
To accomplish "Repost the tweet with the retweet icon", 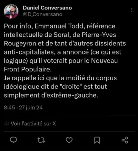I will coord(41,140).
